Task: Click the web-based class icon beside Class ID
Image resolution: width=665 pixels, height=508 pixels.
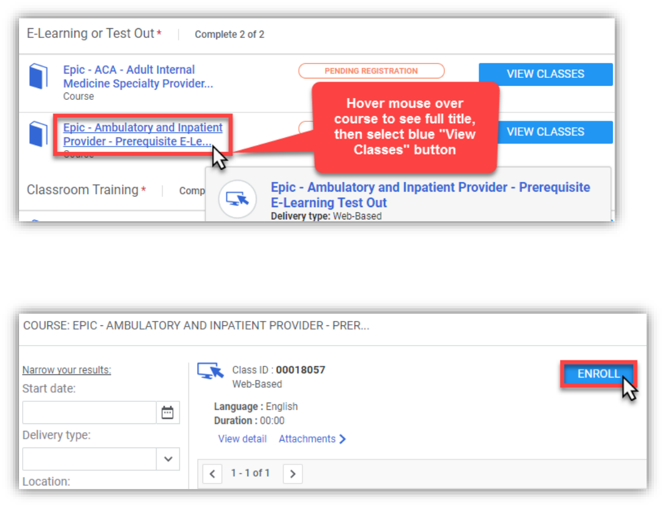Action: click(210, 371)
